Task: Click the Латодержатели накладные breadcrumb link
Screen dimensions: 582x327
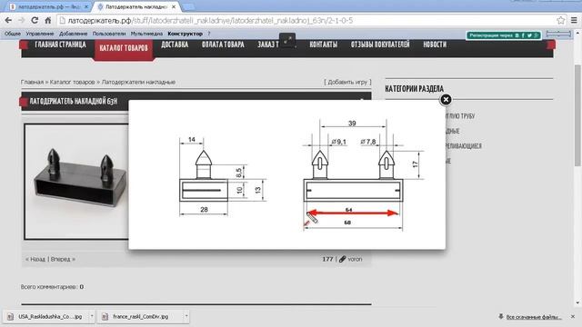Action: pyautogui.click(x=138, y=82)
